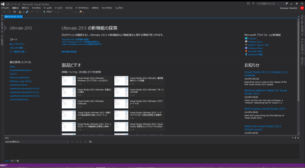Screen dimensions: 305x168
Task: Open the アーキテクチャ(C) menu
Action: (x=82, y=8)
